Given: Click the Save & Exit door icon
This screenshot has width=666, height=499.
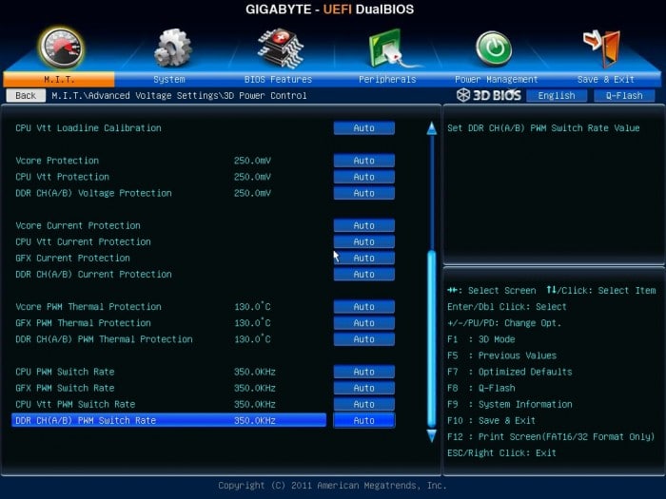Looking at the screenshot, I should [x=602, y=48].
